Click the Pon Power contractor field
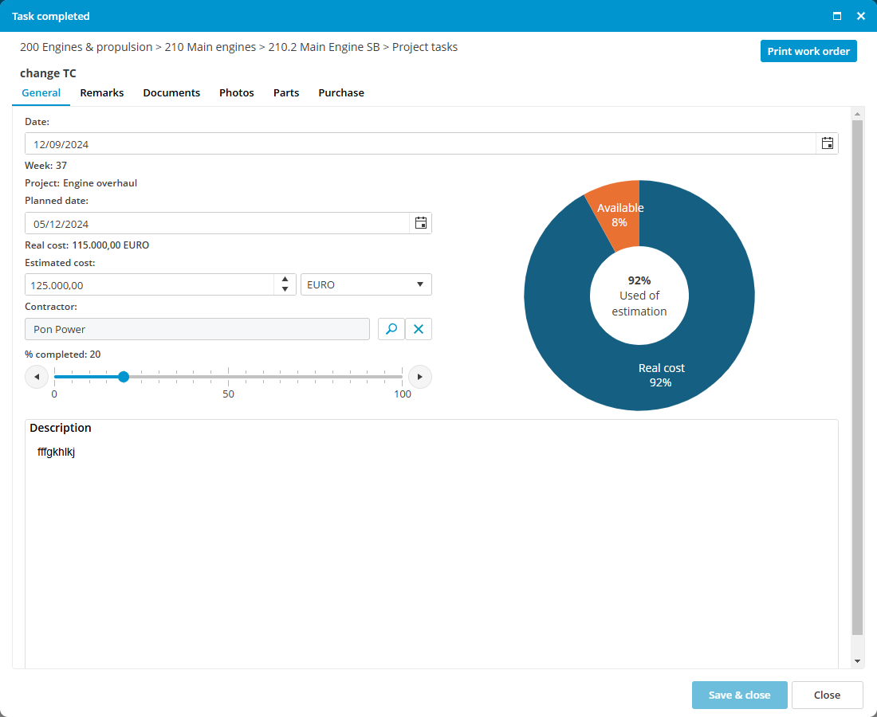 pos(198,329)
